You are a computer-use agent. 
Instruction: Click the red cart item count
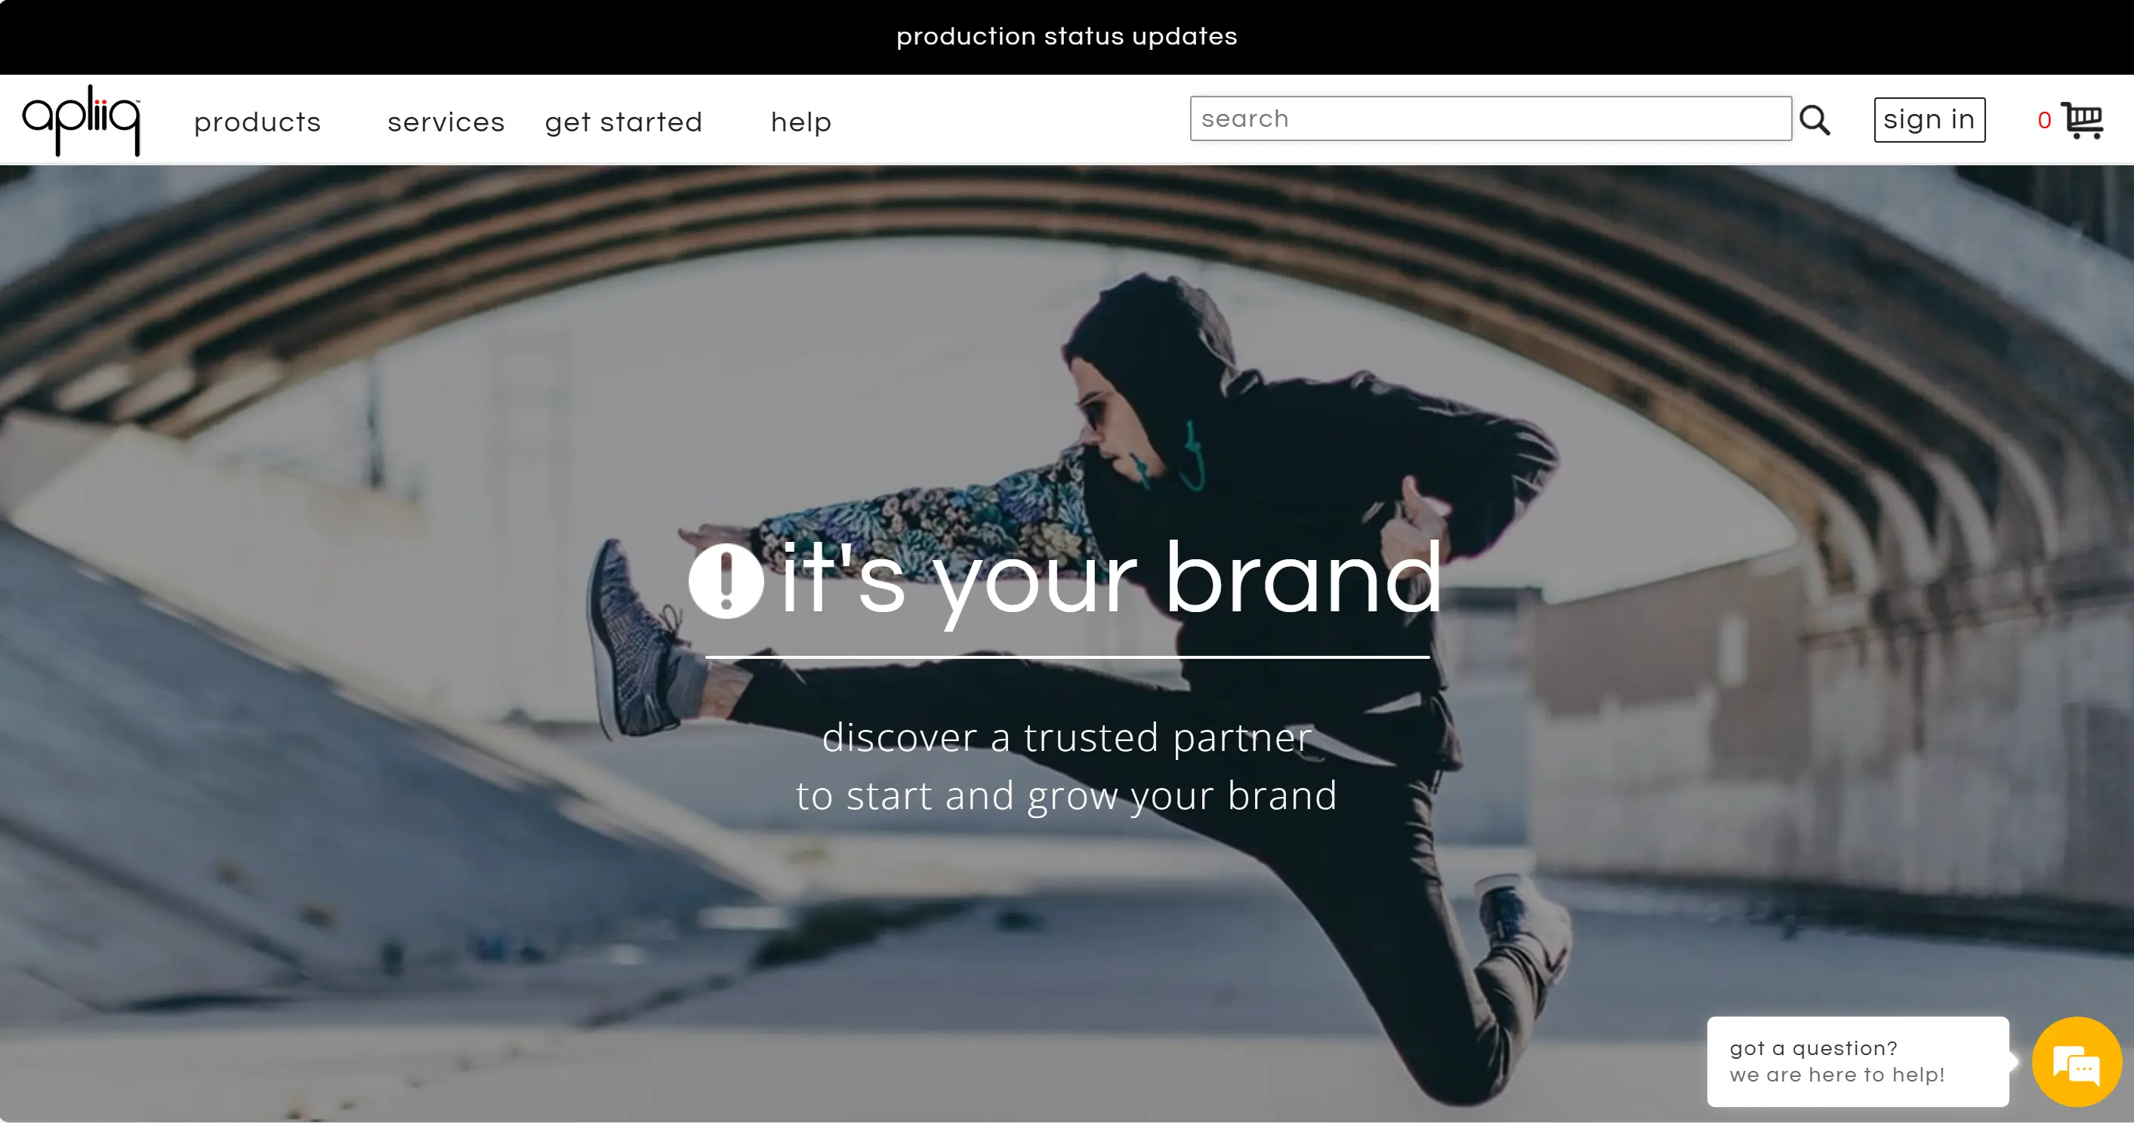(x=2045, y=121)
